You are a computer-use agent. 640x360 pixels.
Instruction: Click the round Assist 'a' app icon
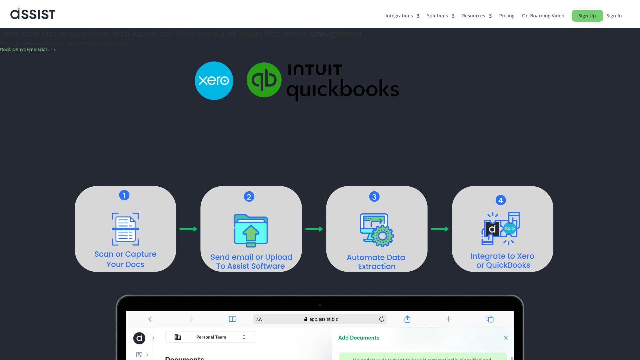tap(139, 338)
